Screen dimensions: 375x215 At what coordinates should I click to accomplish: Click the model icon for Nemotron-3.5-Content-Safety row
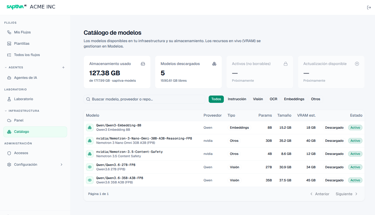point(90,154)
